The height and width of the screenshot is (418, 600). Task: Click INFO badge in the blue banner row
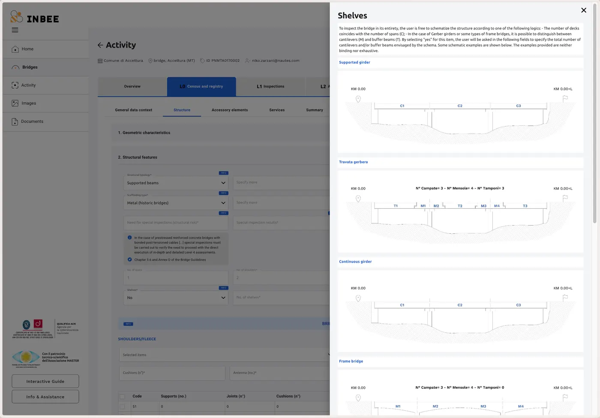pyautogui.click(x=128, y=324)
